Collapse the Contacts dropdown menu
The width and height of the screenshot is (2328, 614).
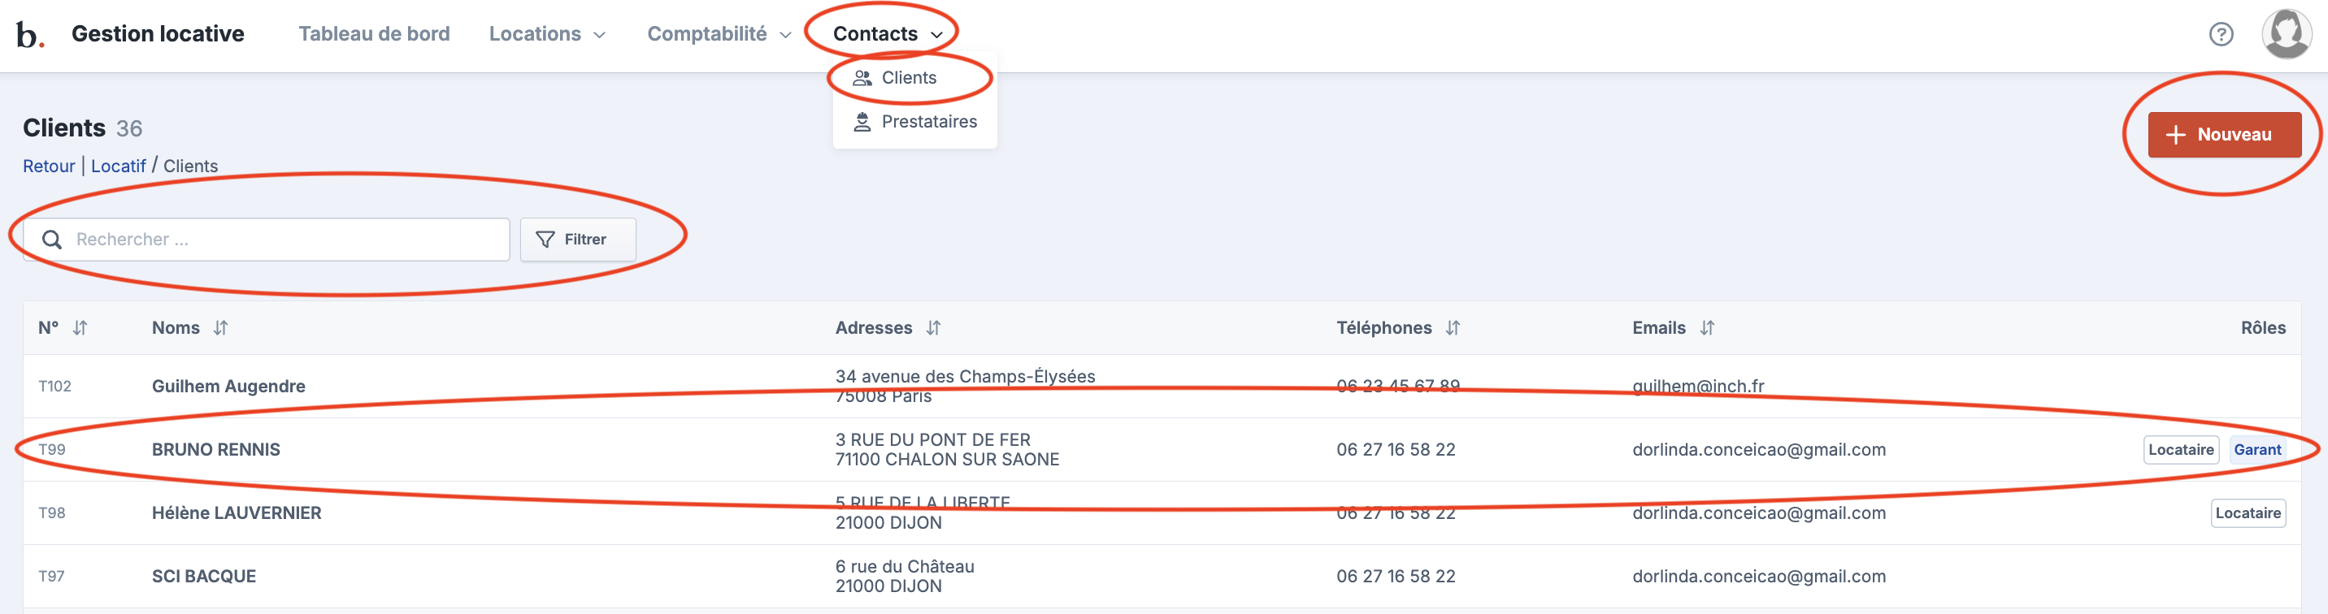(888, 34)
